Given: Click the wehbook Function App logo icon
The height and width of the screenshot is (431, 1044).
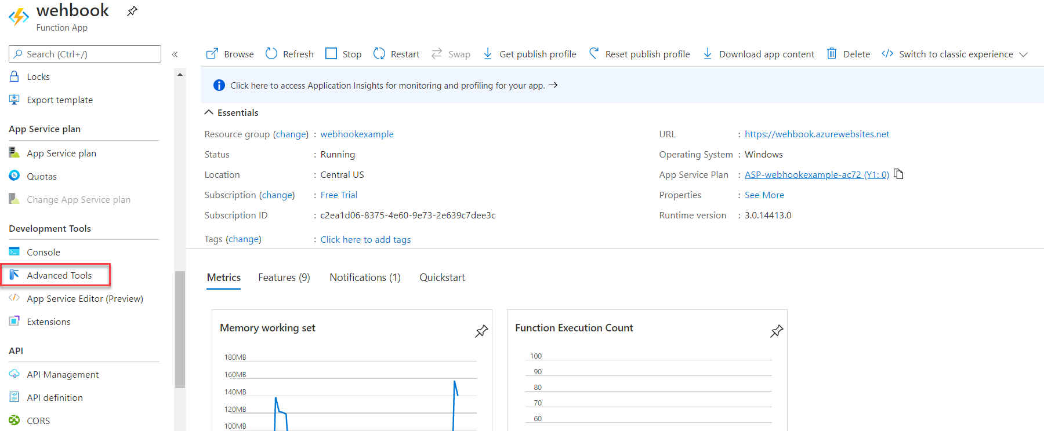Looking at the screenshot, I should pyautogui.click(x=19, y=16).
